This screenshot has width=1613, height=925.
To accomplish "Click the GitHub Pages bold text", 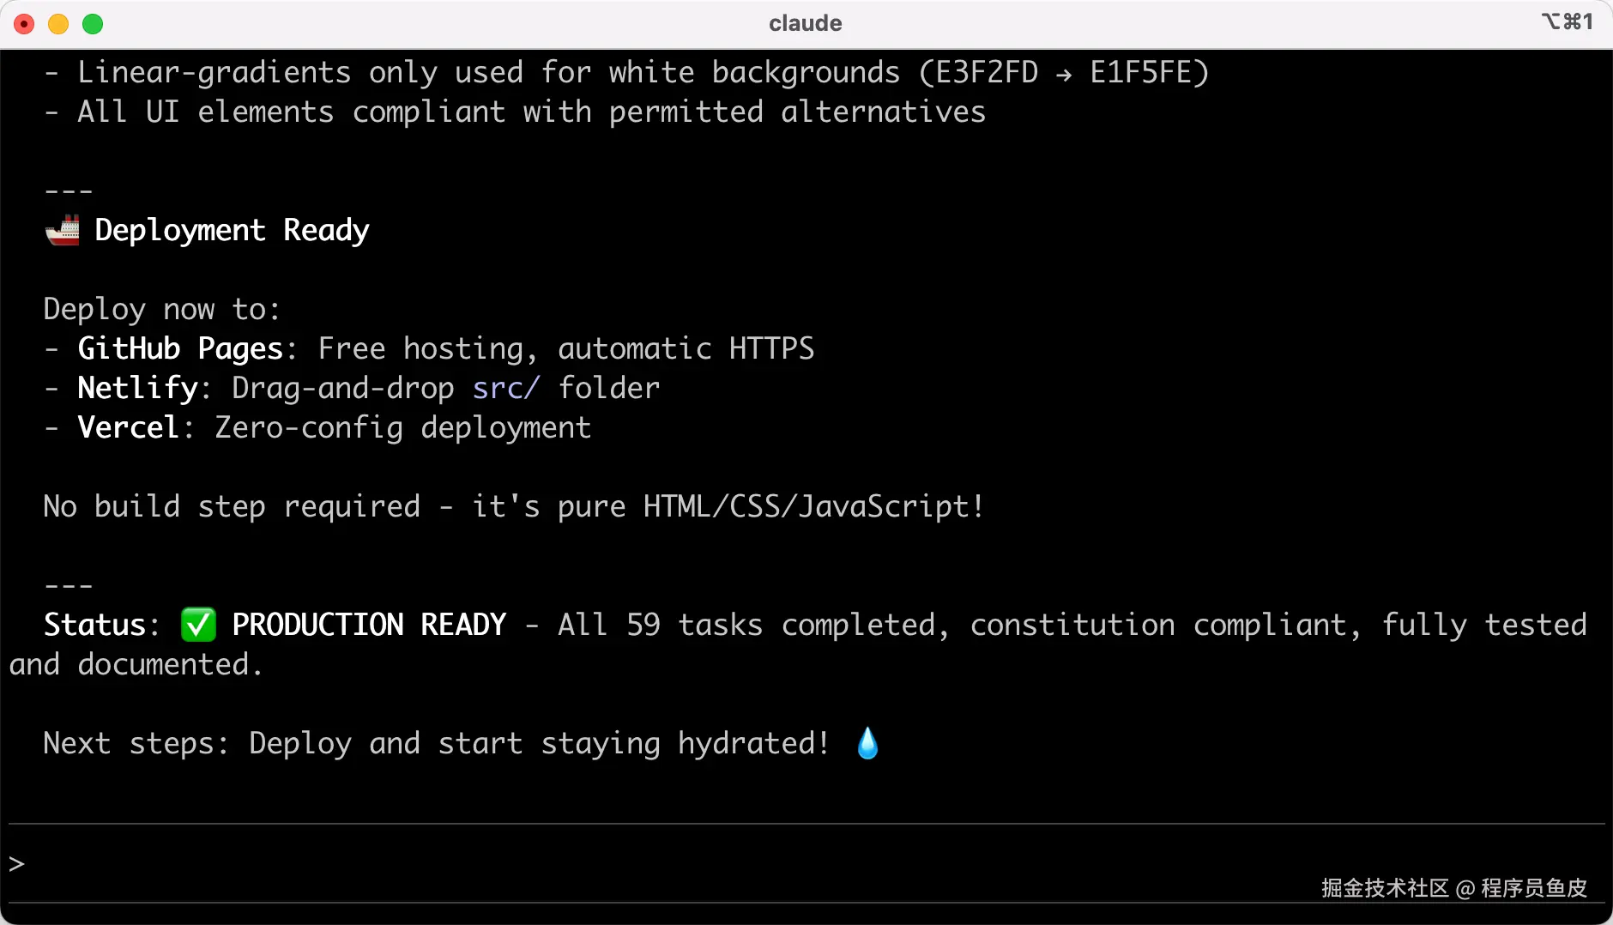I will pos(180,348).
